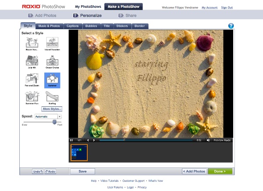Mute audio with the speaker icon

click(209, 140)
